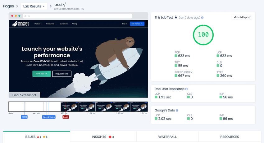Click the red warning triangle on ISSUES tab
264x143 pixels.
(38, 137)
